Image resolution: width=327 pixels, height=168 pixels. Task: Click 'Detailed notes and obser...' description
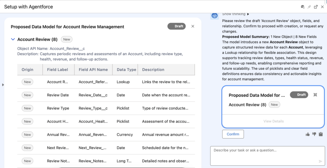click(x=166, y=161)
